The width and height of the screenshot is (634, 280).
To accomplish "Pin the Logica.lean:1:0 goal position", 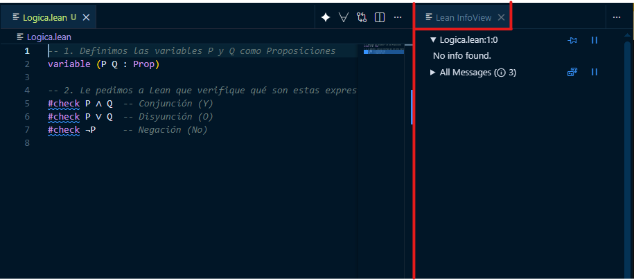I will point(572,40).
